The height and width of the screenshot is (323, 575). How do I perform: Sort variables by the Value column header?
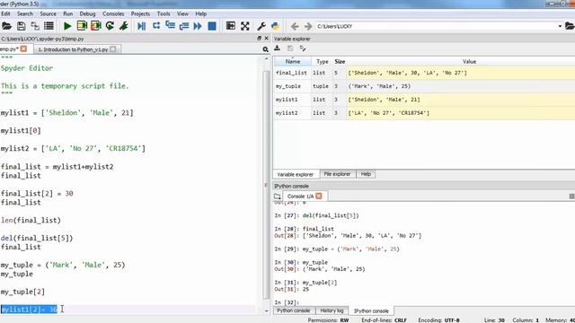pos(469,62)
